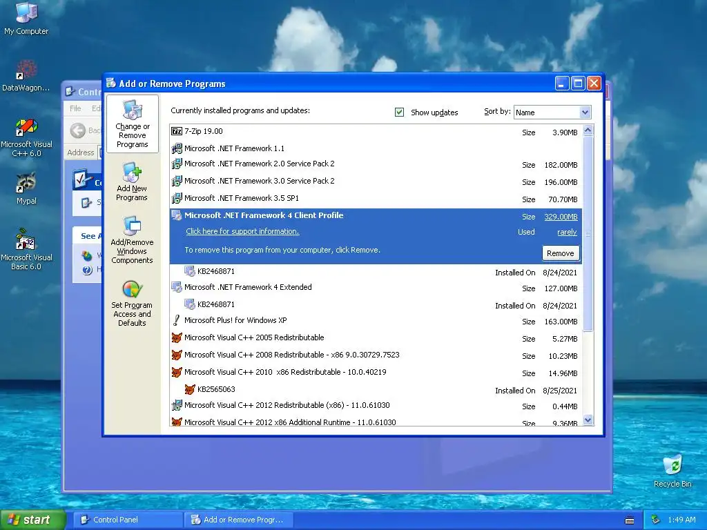Click the scroll down arrow of program list
707x530 pixels.
[x=588, y=420]
